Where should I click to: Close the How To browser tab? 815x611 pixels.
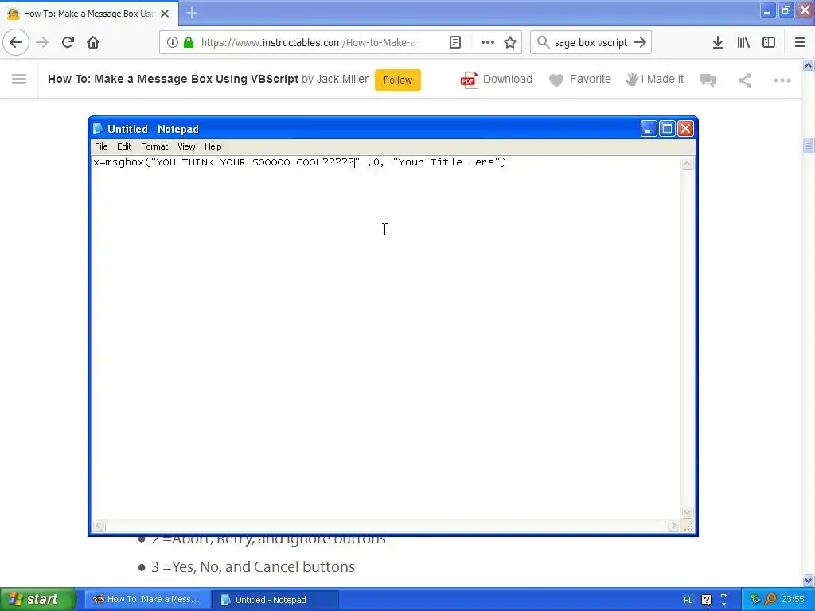[165, 14]
